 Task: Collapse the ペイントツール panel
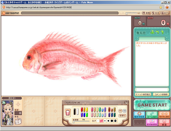(x=126, y=103)
